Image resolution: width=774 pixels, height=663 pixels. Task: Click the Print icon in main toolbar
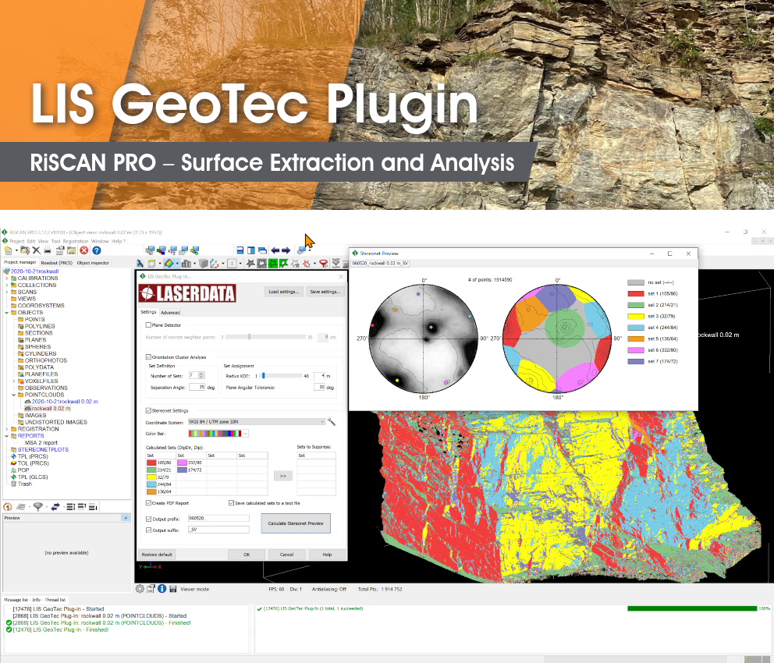click(48, 250)
